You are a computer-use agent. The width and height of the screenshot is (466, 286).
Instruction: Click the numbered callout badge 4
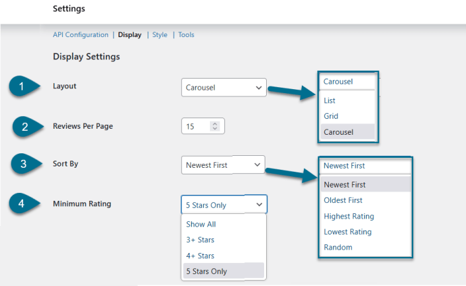(x=22, y=204)
